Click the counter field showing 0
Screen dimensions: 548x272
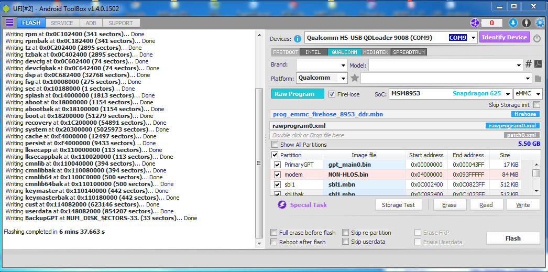pyautogui.click(x=491, y=23)
